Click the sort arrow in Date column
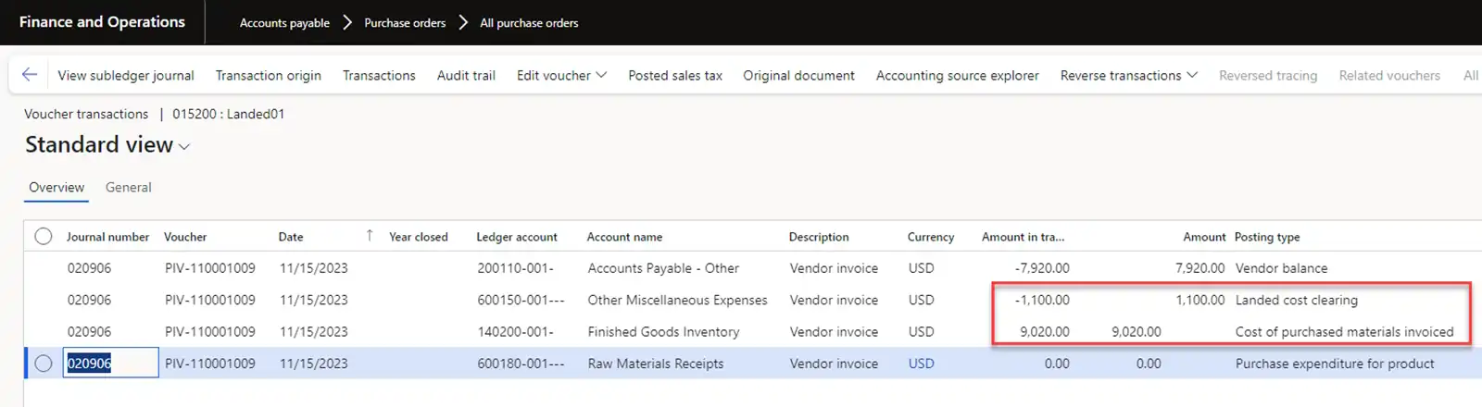This screenshot has width=1482, height=407. pos(370,236)
